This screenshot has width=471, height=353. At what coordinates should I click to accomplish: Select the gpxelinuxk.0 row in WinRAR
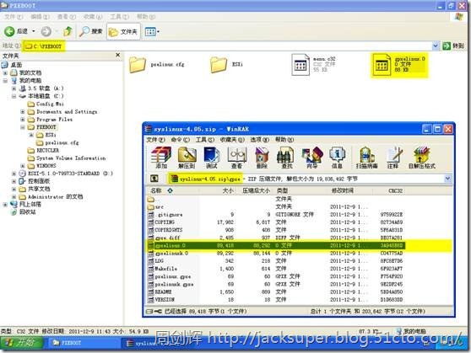[x=276, y=254]
